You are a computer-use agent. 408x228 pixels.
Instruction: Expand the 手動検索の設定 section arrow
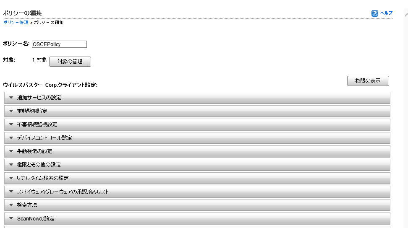11,151
